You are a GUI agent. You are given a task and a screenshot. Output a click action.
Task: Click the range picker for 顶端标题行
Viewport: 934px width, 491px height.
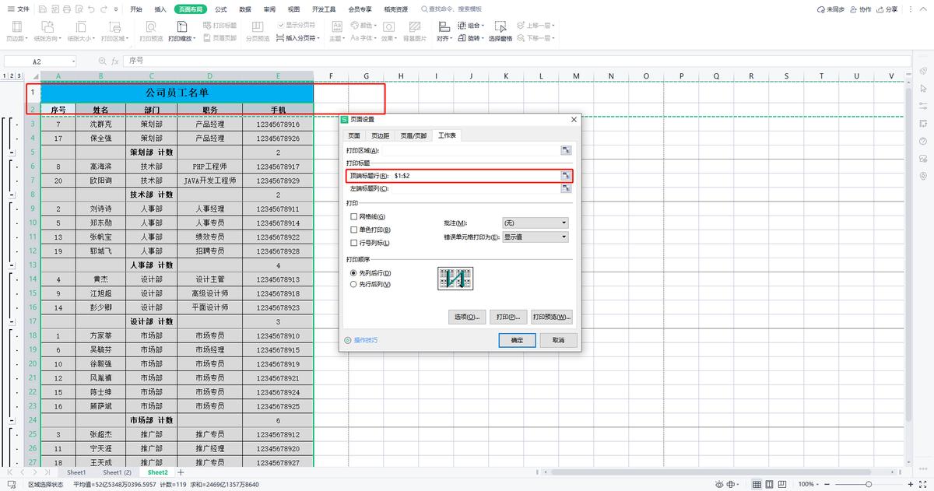click(x=566, y=176)
